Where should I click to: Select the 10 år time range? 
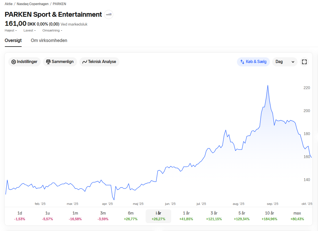click(269, 216)
